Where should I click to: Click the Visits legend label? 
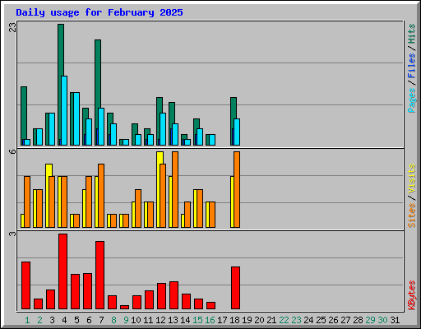pos(411,178)
